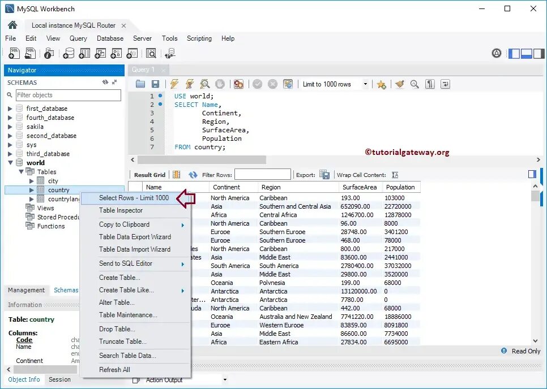Toggle bottom output panel visibility

[x=527, y=54]
